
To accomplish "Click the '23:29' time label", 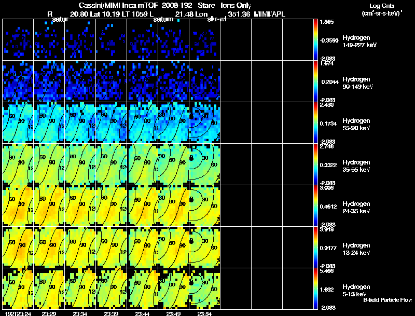I will click(49, 314).
